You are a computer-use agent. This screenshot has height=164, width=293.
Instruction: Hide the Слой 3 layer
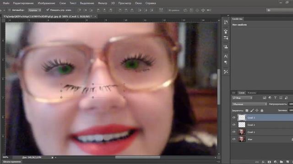pyautogui.click(x=234, y=118)
